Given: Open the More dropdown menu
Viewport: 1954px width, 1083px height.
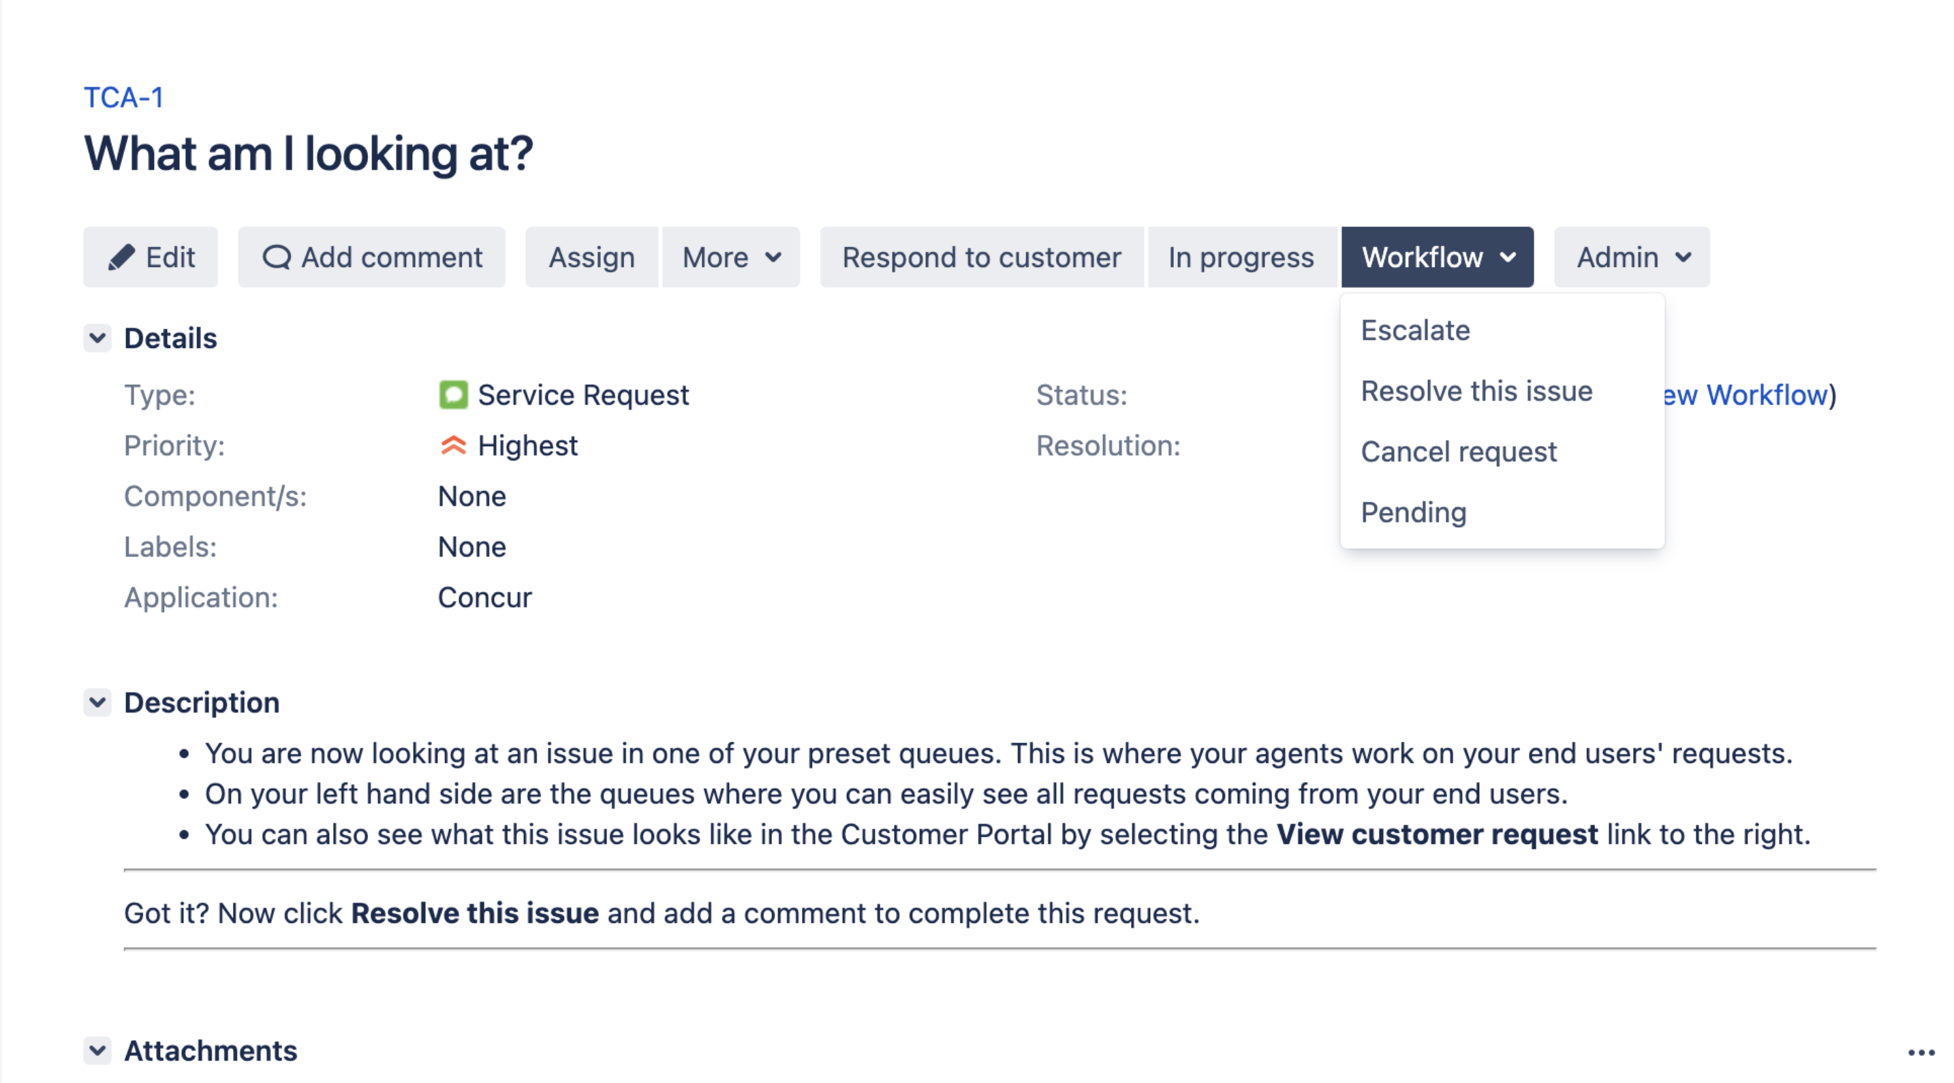Looking at the screenshot, I should [x=730, y=257].
